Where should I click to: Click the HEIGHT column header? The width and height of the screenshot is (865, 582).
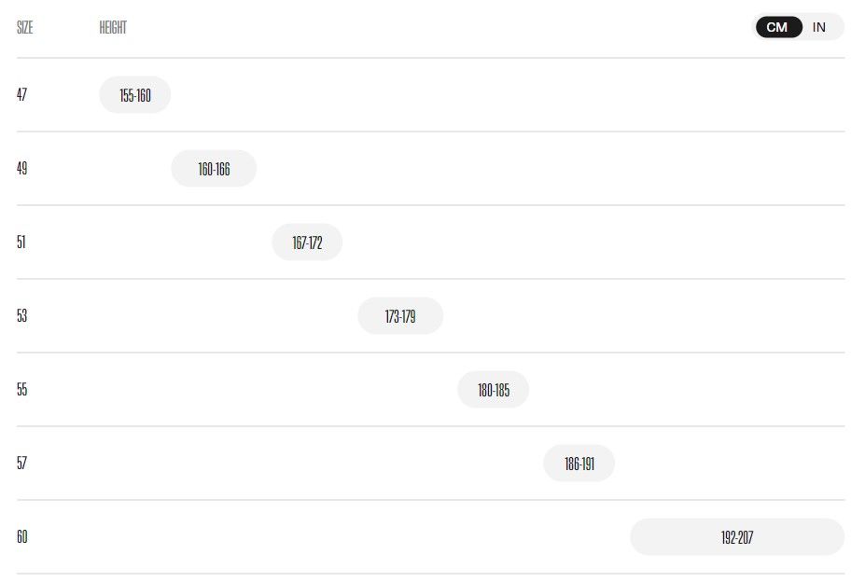[x=113, y=28]
